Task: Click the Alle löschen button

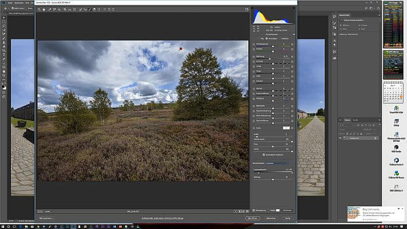Action: coord(287,210)
